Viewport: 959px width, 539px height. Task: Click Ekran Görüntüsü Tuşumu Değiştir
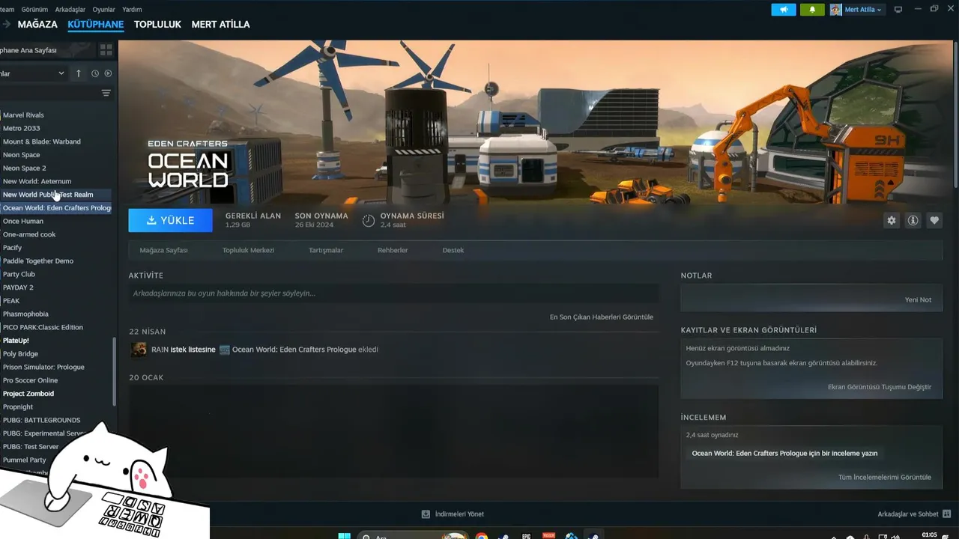[x=880, y=387]
